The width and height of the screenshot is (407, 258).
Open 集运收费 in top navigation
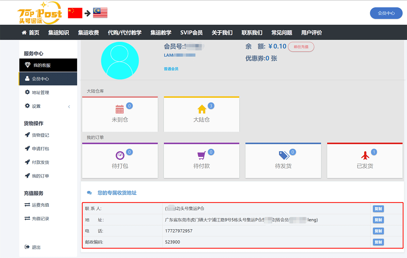pos(88,32)
